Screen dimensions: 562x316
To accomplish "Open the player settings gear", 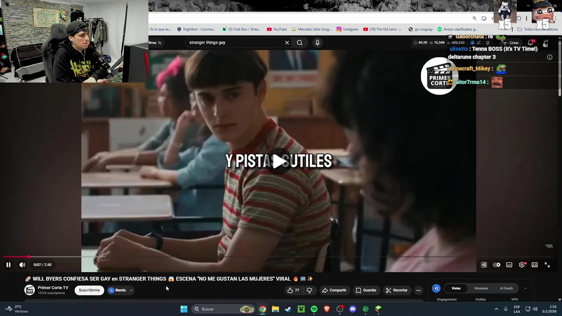I will [522, 265].
